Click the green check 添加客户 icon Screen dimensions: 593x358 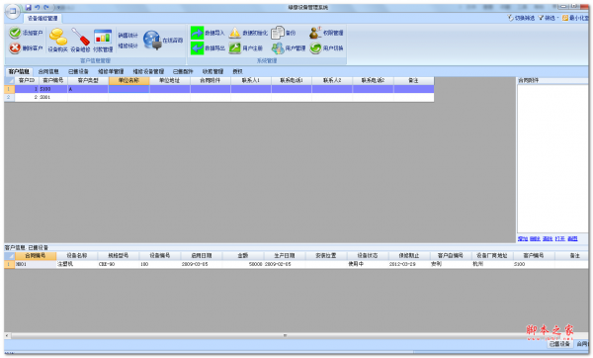15,33
